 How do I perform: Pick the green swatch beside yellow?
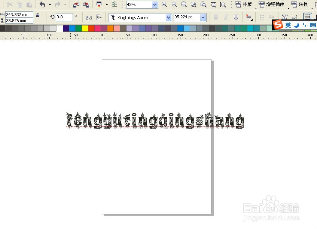coord(79,28)
